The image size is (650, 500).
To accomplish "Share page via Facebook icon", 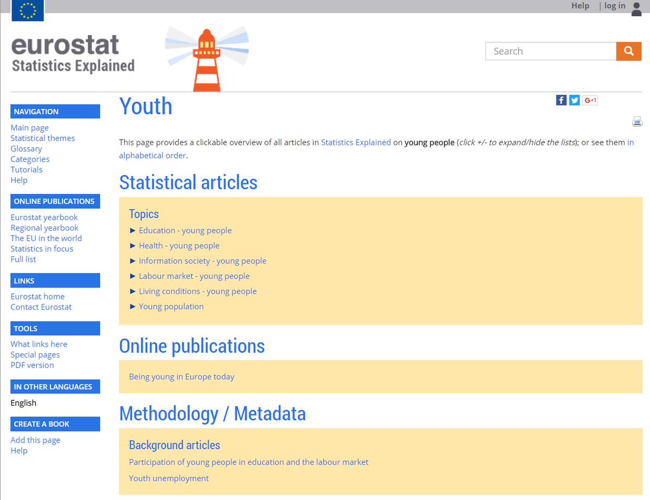I will [561, 100].
